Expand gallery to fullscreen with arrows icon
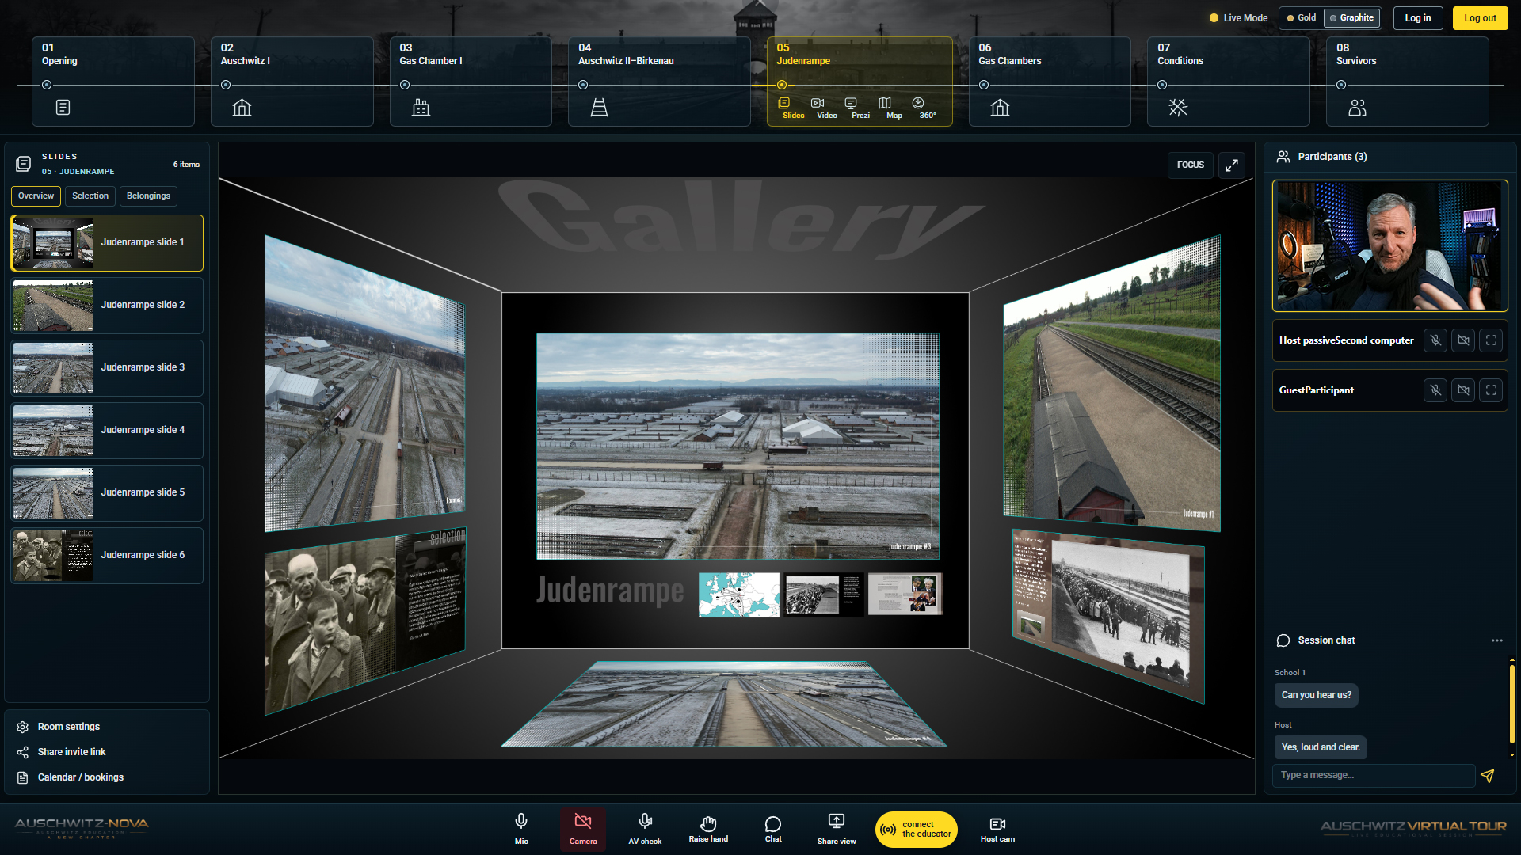 click(x=1232, y=165)
